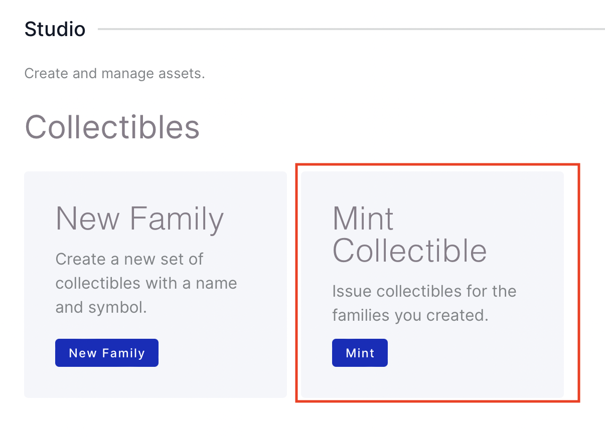Click "Issue collectibles for the" text line
The image size is (605, 440).
424,291
